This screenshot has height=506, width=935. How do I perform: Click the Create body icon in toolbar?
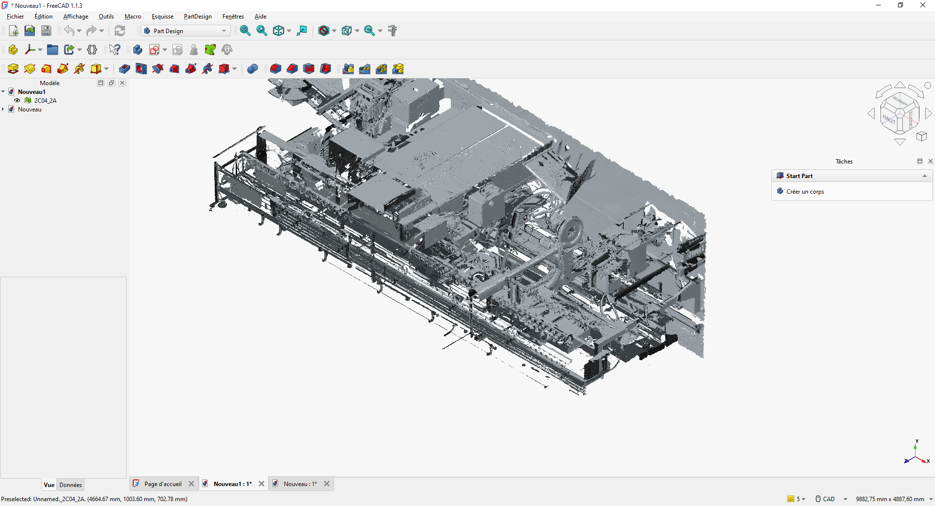138,50
